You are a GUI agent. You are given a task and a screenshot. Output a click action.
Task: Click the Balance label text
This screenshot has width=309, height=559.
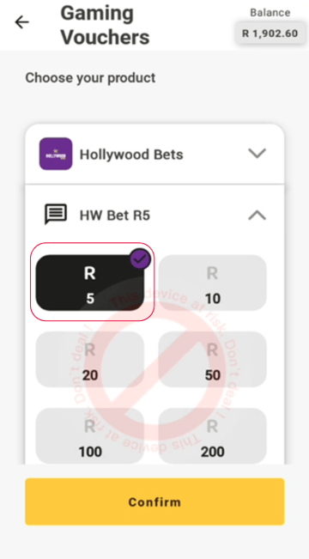(270, 13)
